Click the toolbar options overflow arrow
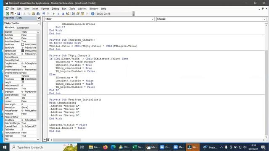 pos(134,14)
